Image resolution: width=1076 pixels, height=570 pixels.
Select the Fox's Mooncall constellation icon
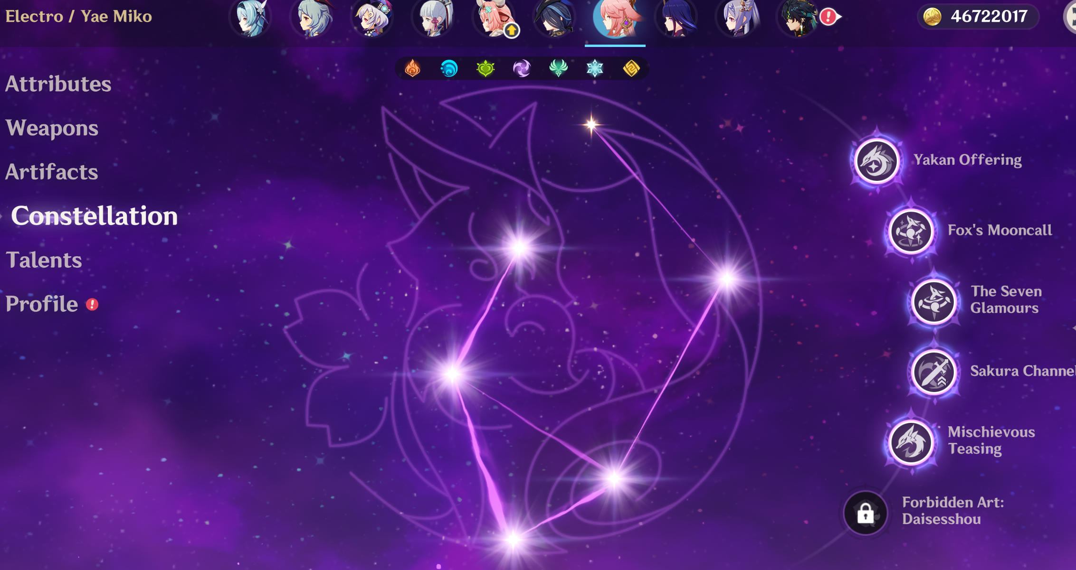pyautogui.click(x=911, y=231)
